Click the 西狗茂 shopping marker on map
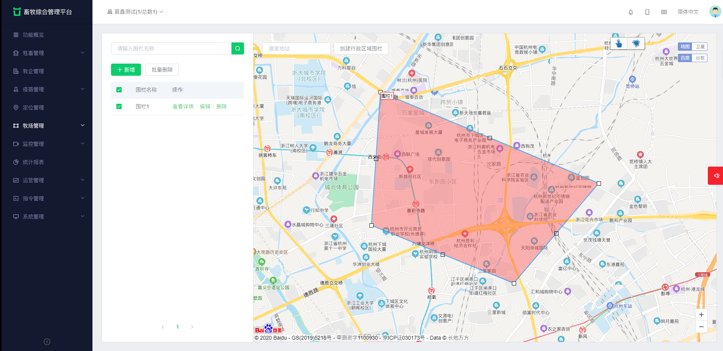This screenshot has width=723, height=351. [x=517, y=145]
